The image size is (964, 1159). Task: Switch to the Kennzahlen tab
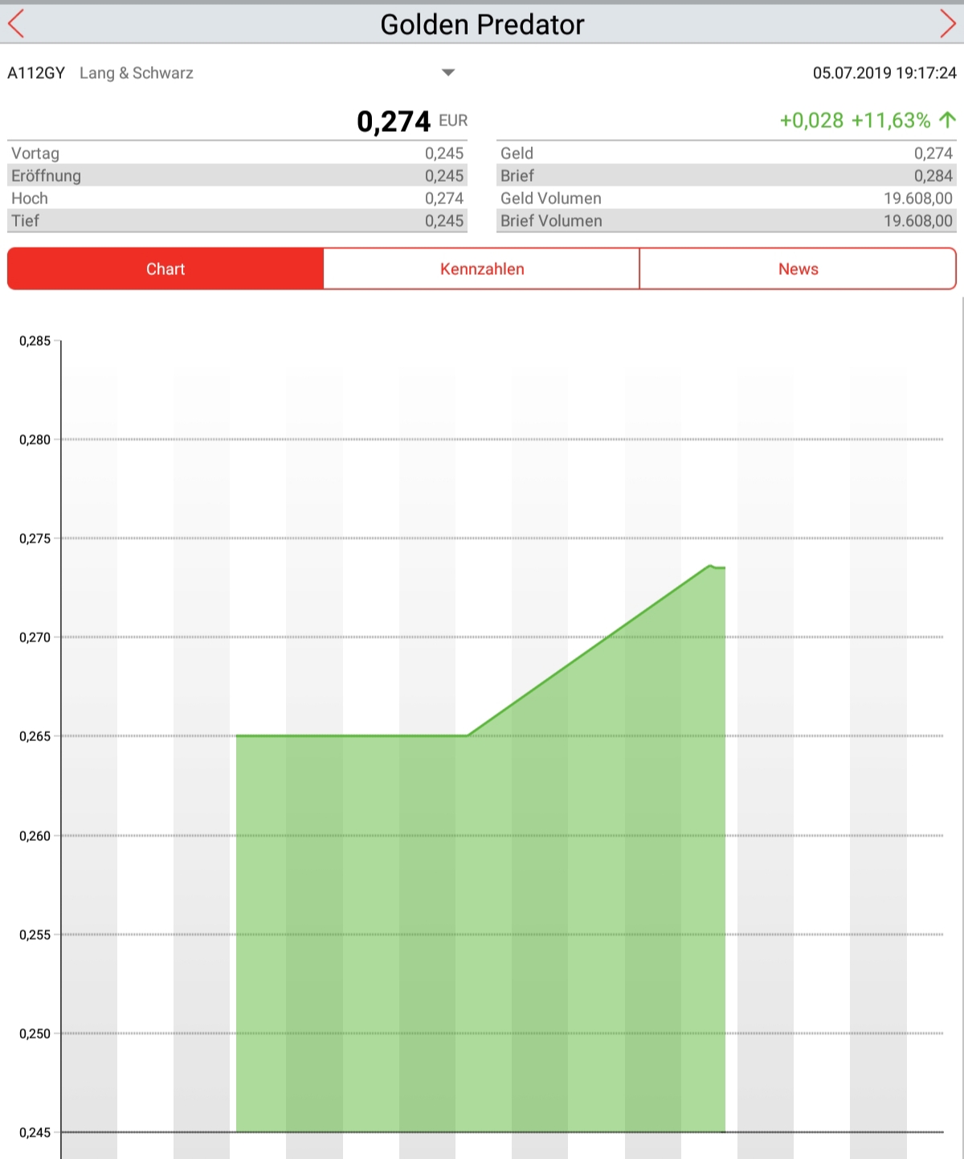pos(482,269)
